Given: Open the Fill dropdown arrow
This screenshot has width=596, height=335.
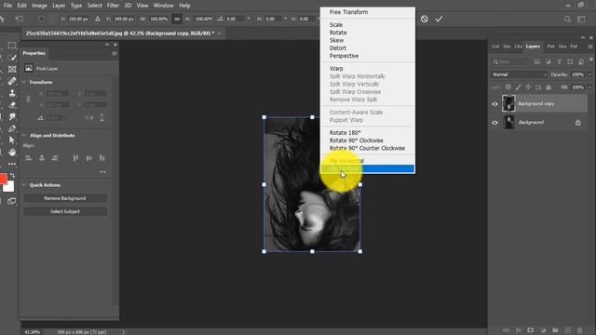Looking at the screenshot, I should (589, 87).
